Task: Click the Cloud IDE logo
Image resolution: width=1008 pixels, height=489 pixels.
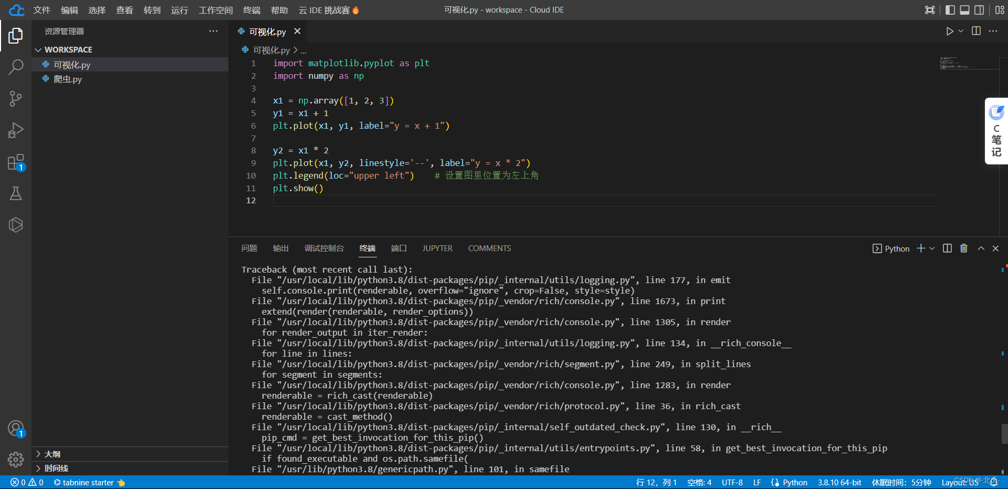Action: click(17, 10)
